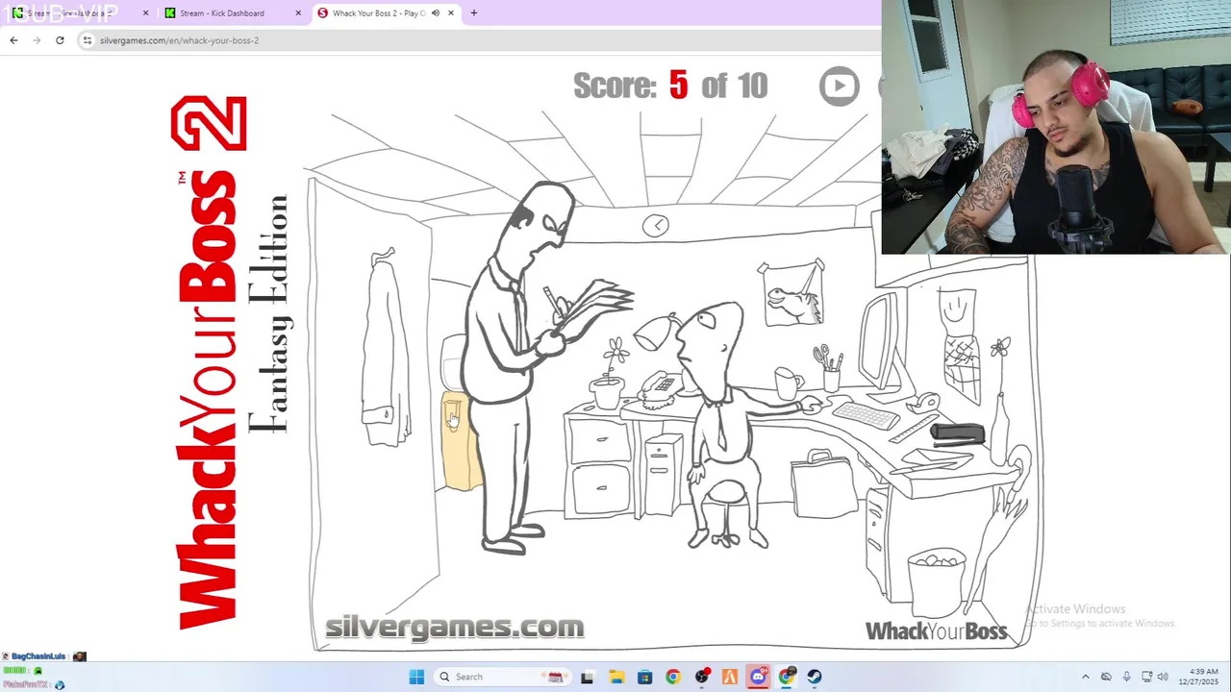This screenshot has height=692, width=1231.
Task: Open Discord from the taskbar
Action: [x=759, y=677]
